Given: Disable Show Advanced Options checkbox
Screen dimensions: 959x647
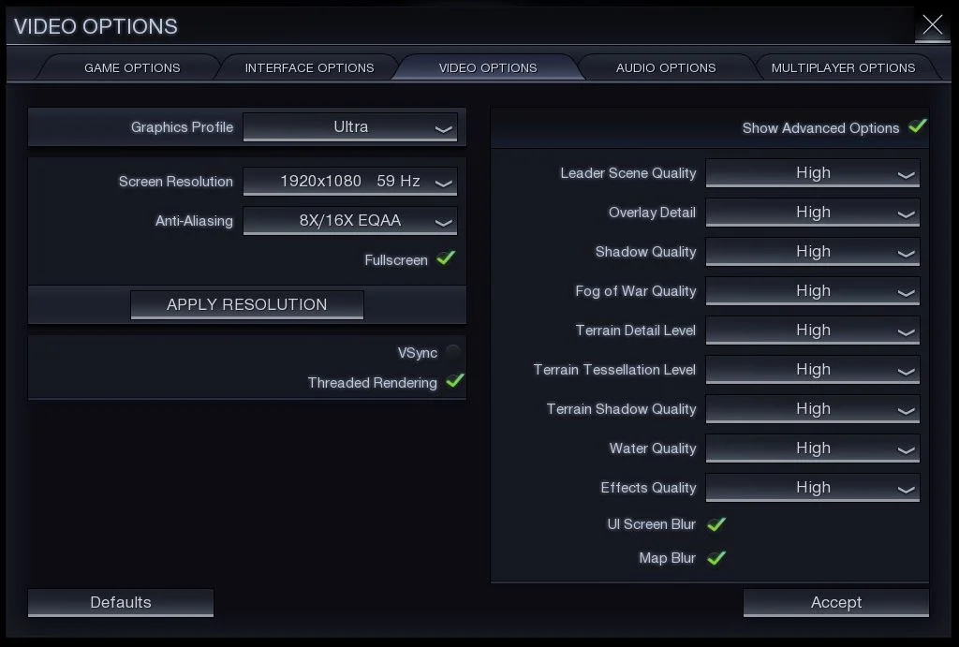Looking at the screenshot, I should tap(918, 126).
